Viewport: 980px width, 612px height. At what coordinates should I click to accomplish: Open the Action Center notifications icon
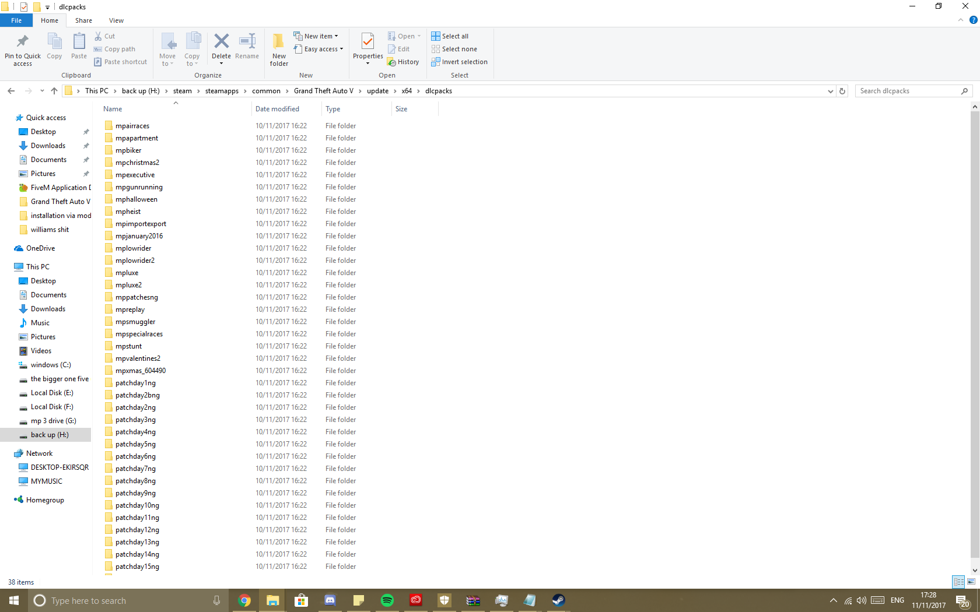click(x=963, y=601)
